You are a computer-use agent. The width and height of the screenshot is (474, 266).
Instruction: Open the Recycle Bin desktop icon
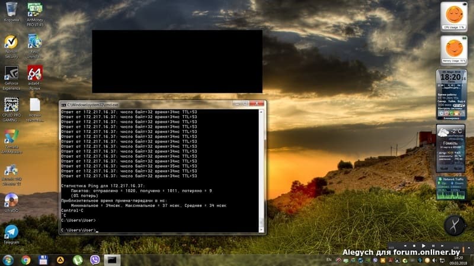11,10
